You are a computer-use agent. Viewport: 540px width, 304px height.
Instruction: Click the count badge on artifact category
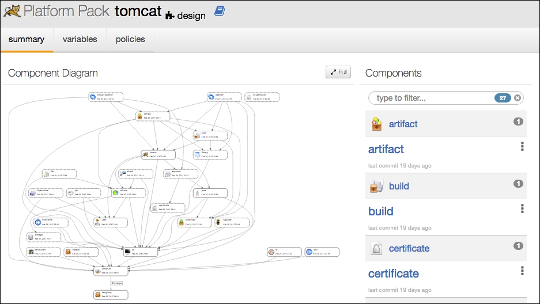518,121
